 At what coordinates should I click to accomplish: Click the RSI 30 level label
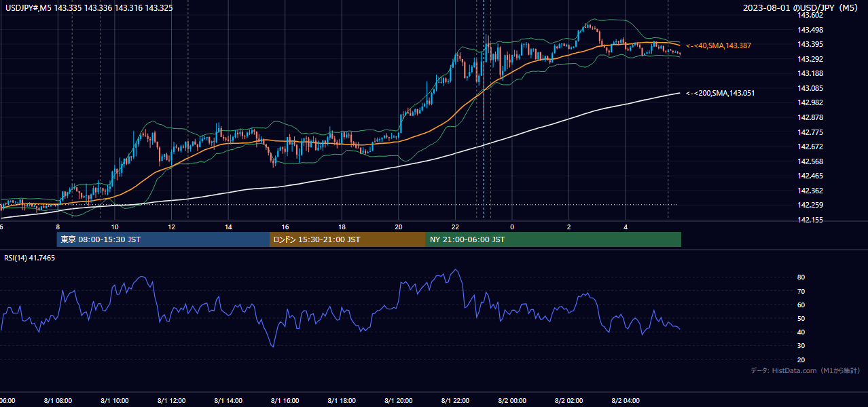click(801, 346)
